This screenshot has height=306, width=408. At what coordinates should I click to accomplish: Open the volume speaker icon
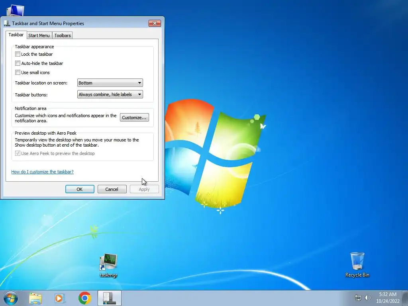tap(368, 298)
